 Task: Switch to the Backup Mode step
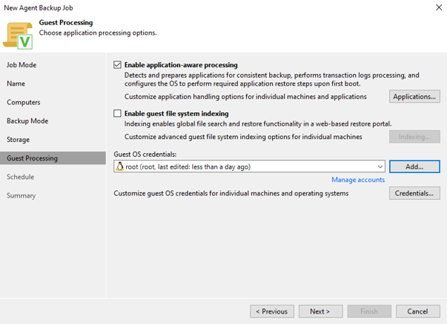click(27, 121)
